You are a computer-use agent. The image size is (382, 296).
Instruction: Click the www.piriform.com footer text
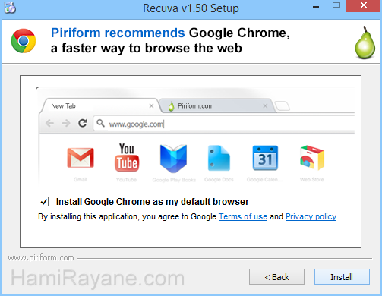(41, 257)
